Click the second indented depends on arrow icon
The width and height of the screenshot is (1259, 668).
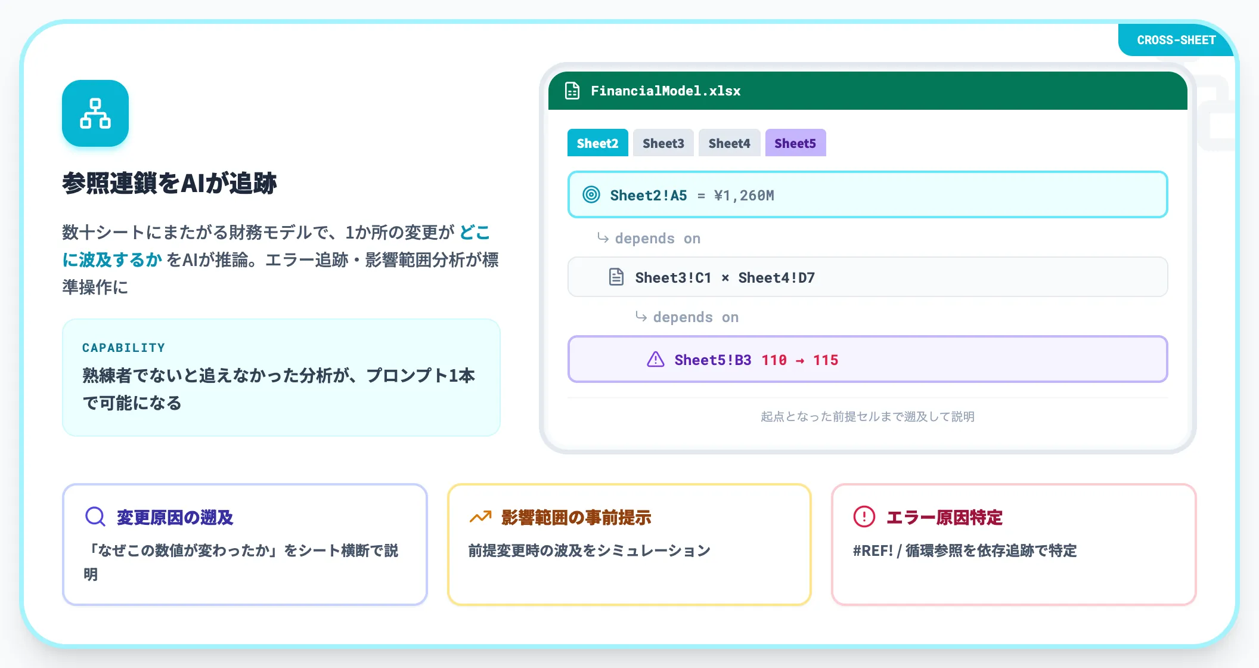(x=641, y=317)
